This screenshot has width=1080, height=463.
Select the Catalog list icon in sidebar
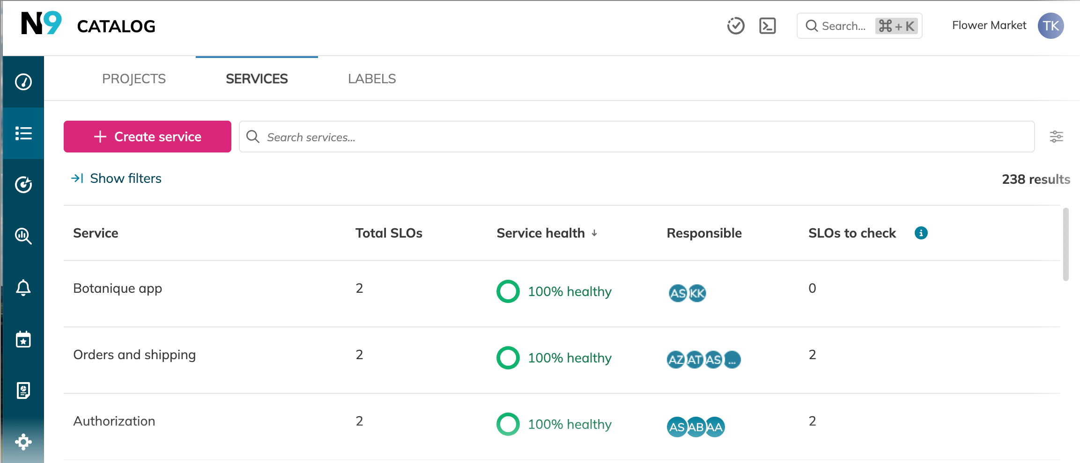(23, 133)
